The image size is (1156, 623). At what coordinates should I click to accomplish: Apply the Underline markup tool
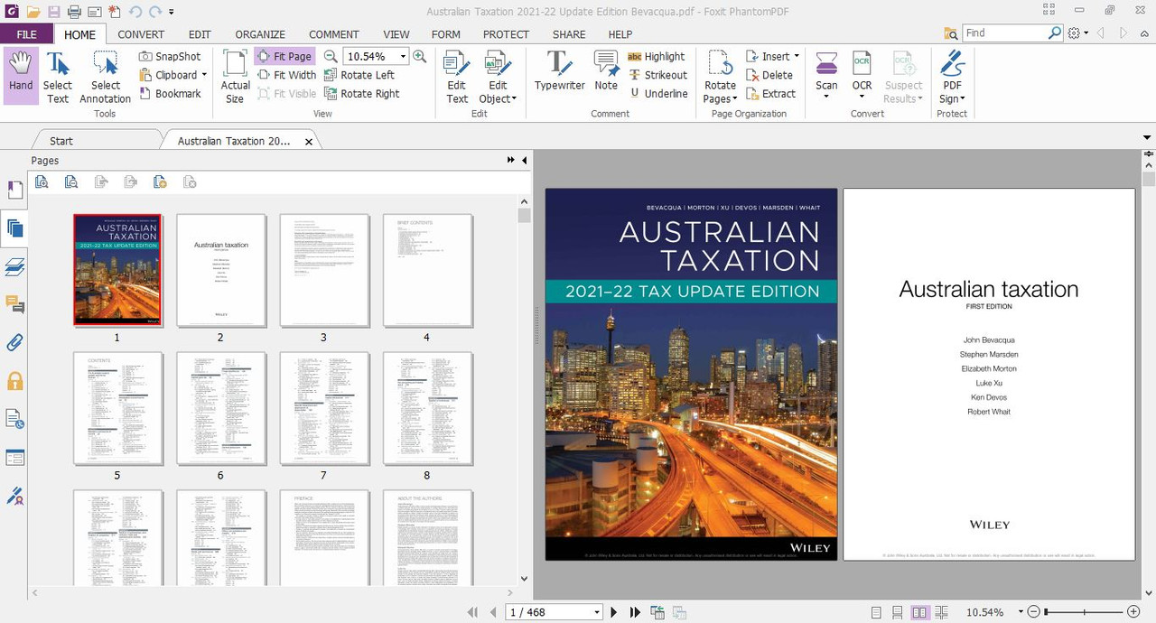657,93
